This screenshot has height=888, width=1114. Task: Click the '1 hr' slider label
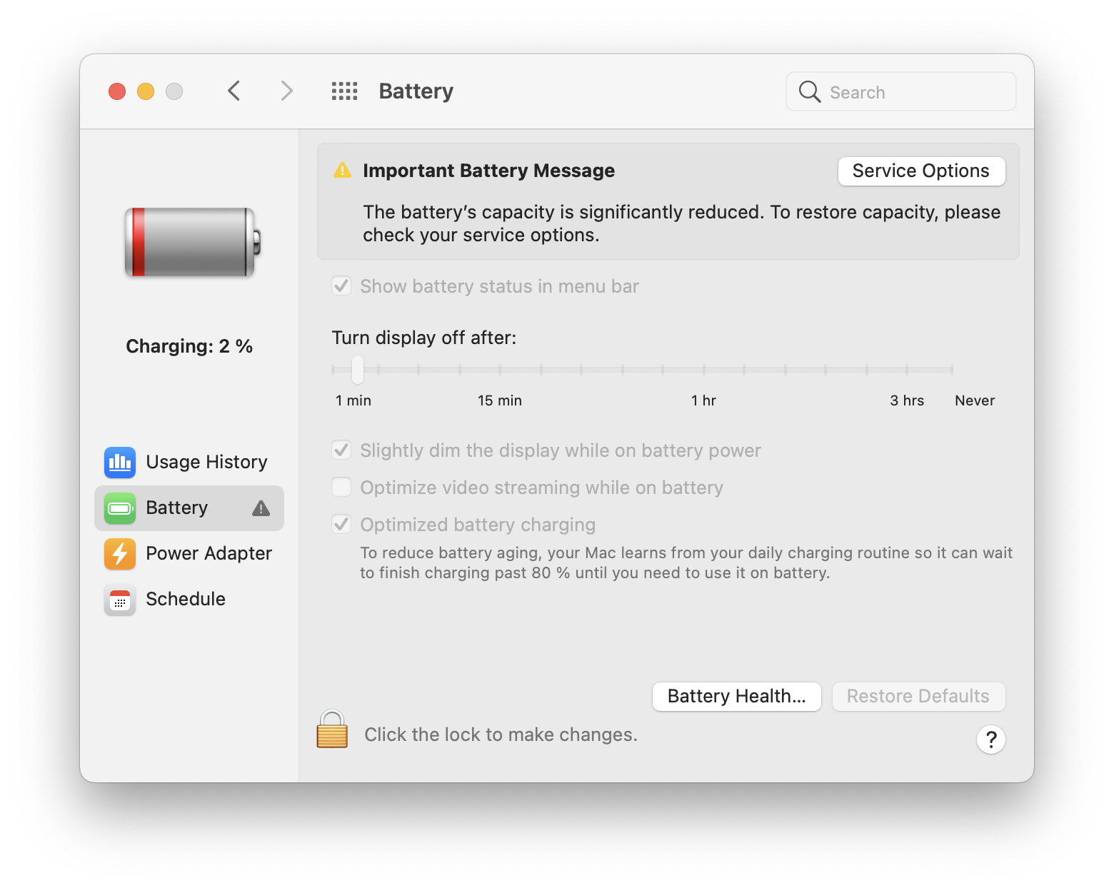pyautogui.click(x=703, y=400)
